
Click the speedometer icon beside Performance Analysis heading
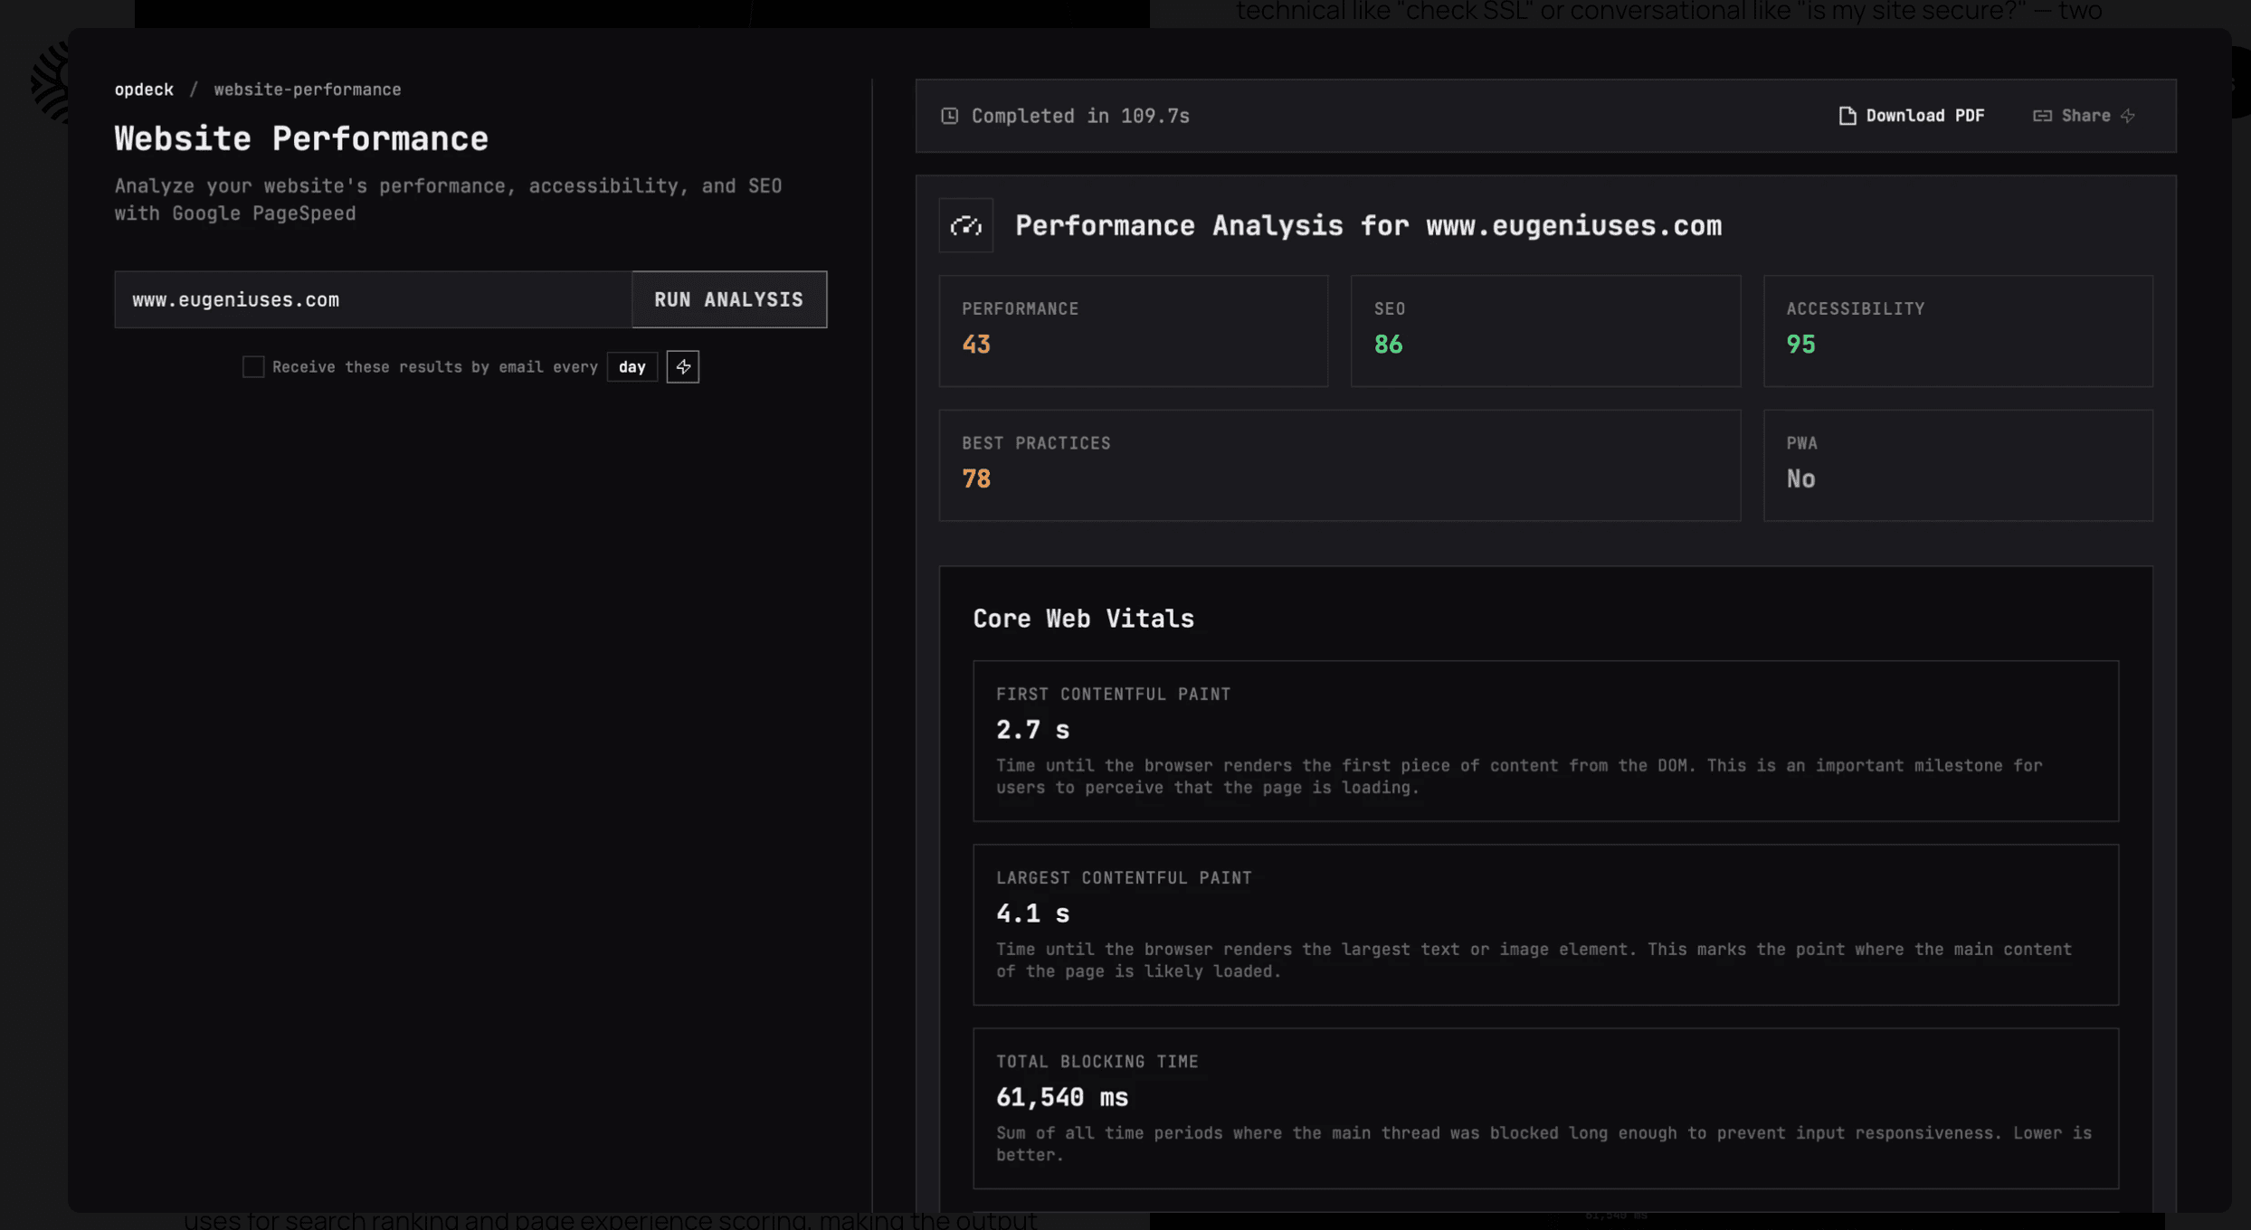965,225
